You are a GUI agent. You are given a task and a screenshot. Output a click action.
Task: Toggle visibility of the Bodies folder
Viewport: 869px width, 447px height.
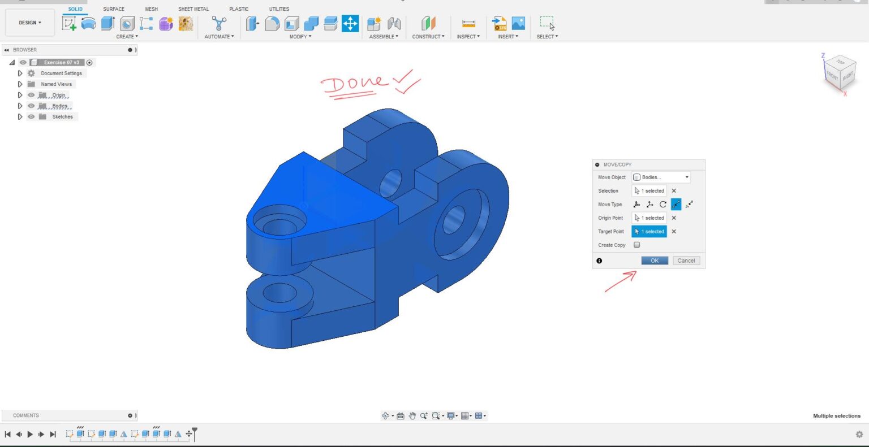pos(31,106)
